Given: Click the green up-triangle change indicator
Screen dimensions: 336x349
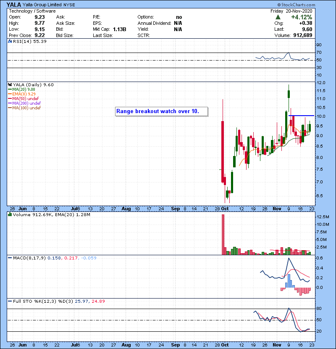Looking at the screenshot, I should [278, 17].
